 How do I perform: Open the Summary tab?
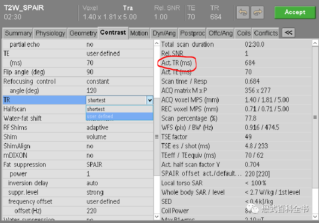click(18, 33)
